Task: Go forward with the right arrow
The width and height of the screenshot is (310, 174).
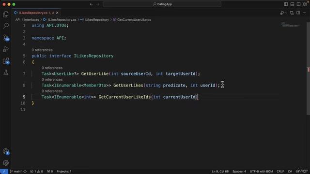Action: (98, 4)
